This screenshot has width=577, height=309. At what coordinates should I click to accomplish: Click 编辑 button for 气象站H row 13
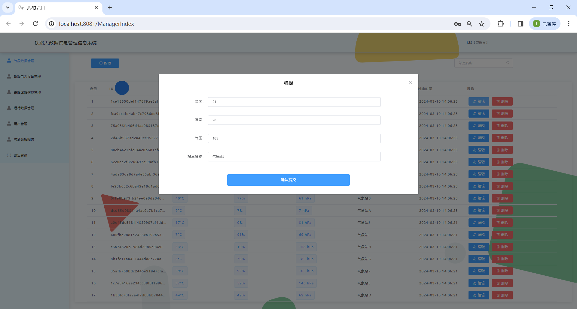(x=479, y=247)
